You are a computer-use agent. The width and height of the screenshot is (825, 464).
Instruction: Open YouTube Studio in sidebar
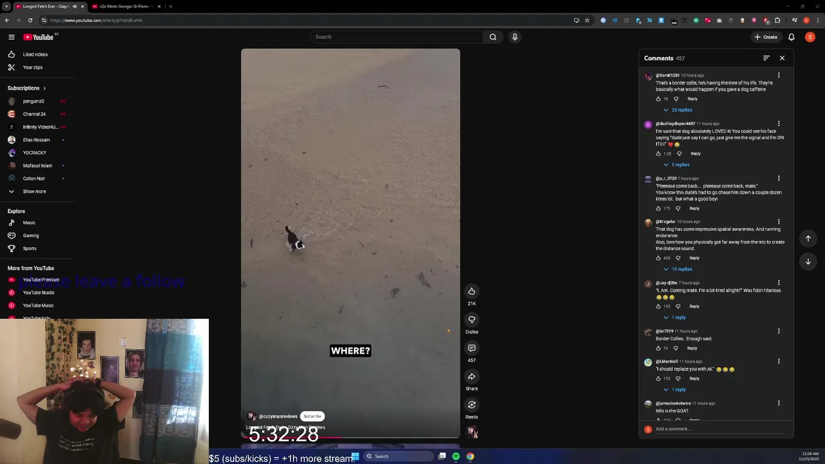37,293
